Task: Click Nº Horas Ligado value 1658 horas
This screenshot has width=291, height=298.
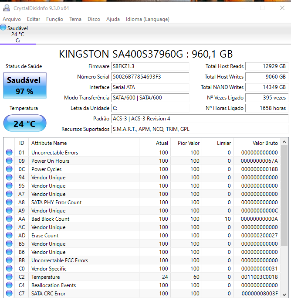Action: [x=267, y=108]
